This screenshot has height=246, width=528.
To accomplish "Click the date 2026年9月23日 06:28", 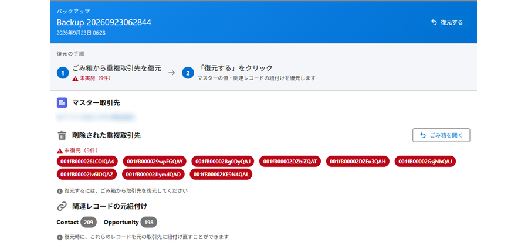I will click(81, 33).
